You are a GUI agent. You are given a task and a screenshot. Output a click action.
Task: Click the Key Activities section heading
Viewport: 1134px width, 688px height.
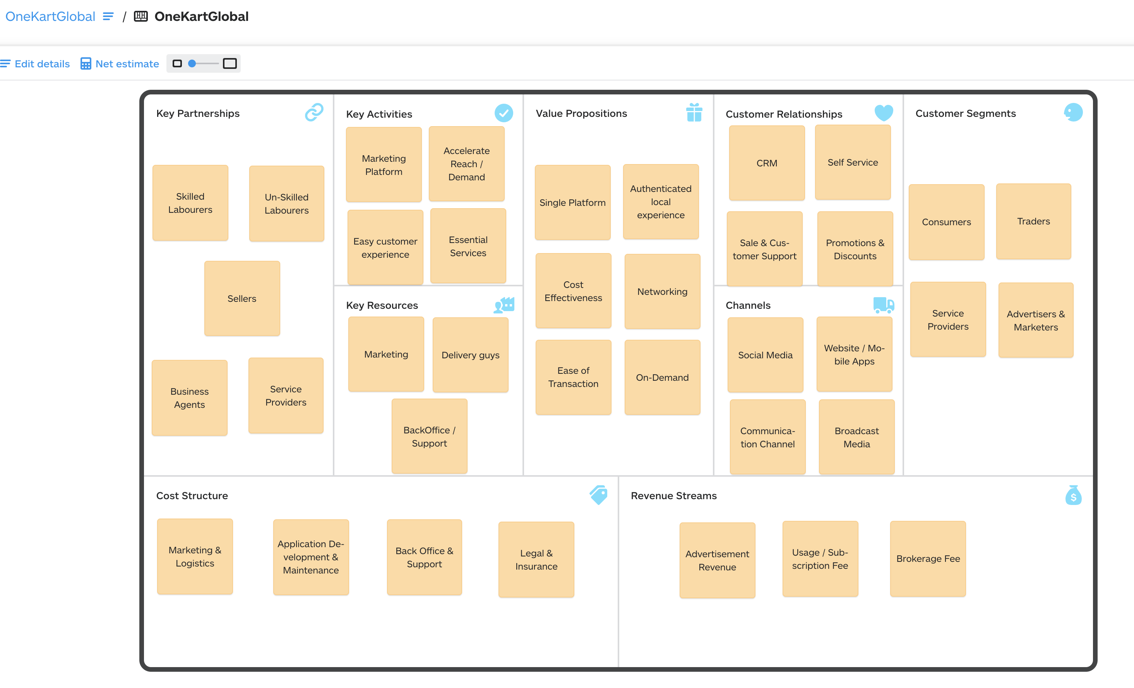point(379,114)
